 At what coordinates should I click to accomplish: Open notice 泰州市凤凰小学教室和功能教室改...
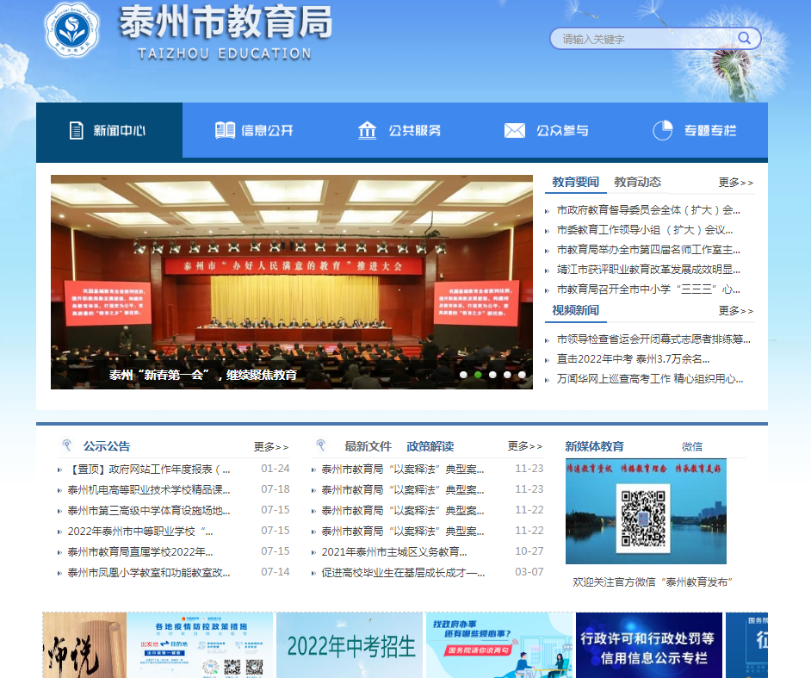click(x=149, y=573)
